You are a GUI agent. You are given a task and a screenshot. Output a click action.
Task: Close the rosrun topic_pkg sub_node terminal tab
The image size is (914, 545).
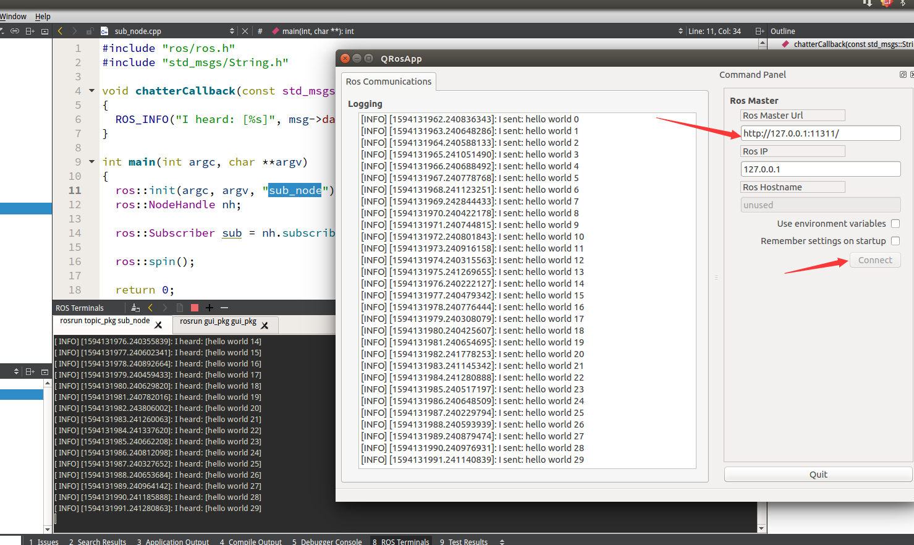click(158, 325)
